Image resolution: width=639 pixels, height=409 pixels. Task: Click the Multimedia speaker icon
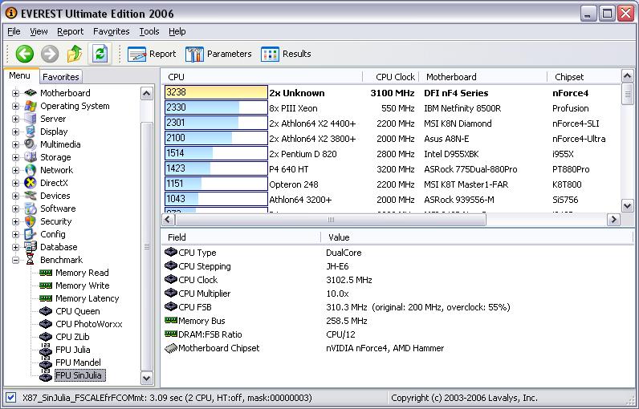click(31, 144)
